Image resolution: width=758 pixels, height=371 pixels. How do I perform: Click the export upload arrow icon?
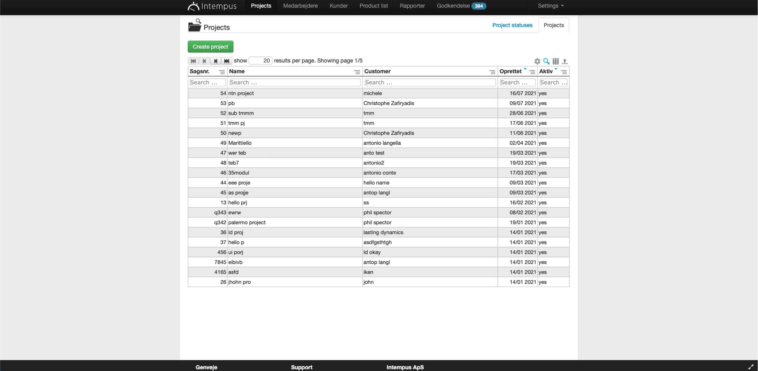(x=565, y=61)
